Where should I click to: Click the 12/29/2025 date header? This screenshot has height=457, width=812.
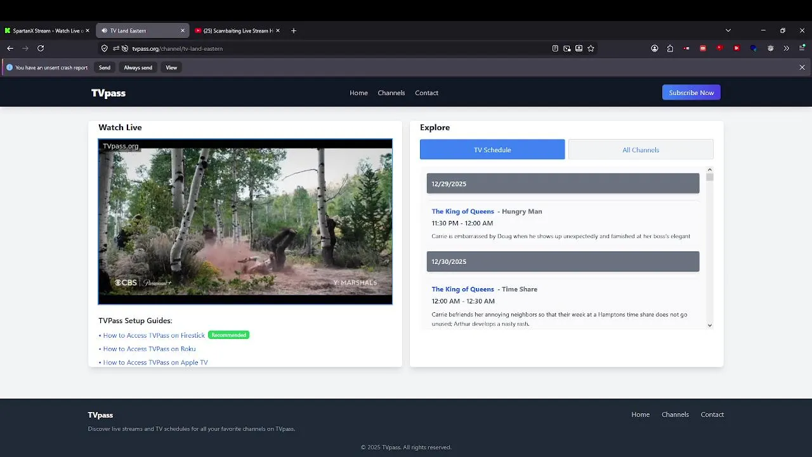pyautogui.click(x=563, y=183)
